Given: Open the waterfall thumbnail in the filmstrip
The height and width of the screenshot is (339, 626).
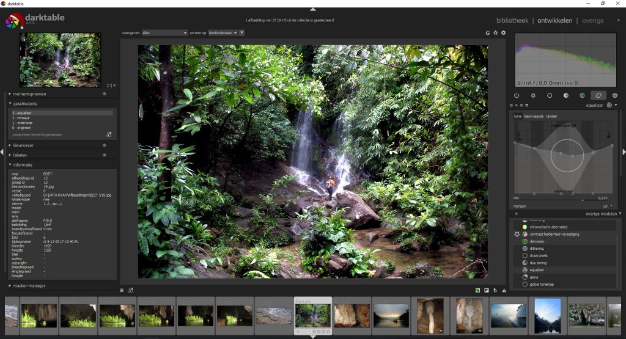Looking at the screenshot, I should (312, 315).
